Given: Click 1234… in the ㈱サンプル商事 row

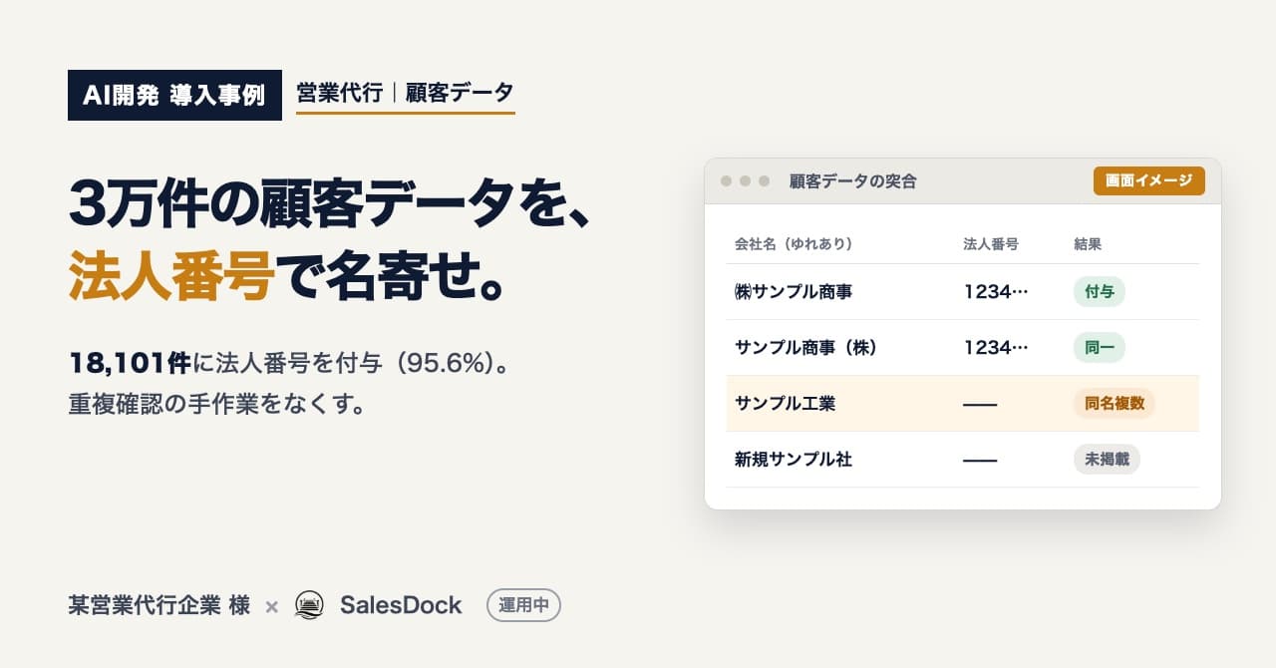Looking at the screenshot, I should [x=996, y=292].
